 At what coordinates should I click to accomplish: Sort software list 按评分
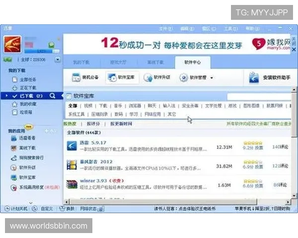pos(93,124)
